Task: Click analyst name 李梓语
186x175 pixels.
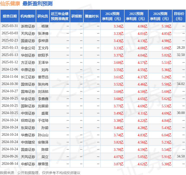Action: (x=43, y=41)
